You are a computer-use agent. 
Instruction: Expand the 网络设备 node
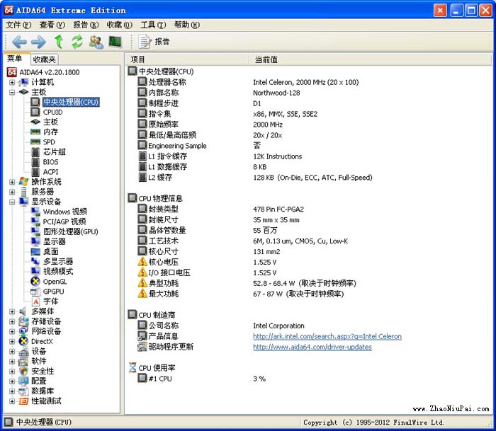(12, 331)
